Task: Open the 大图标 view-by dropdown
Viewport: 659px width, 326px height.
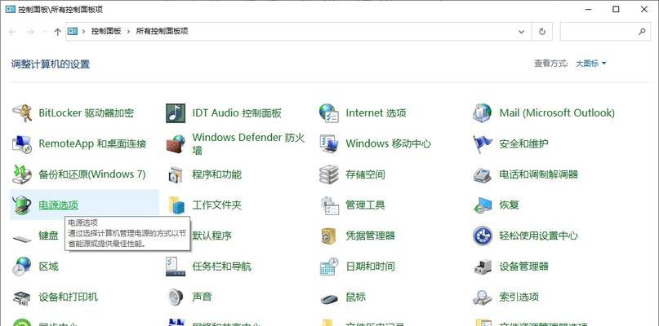Action: 591,64
